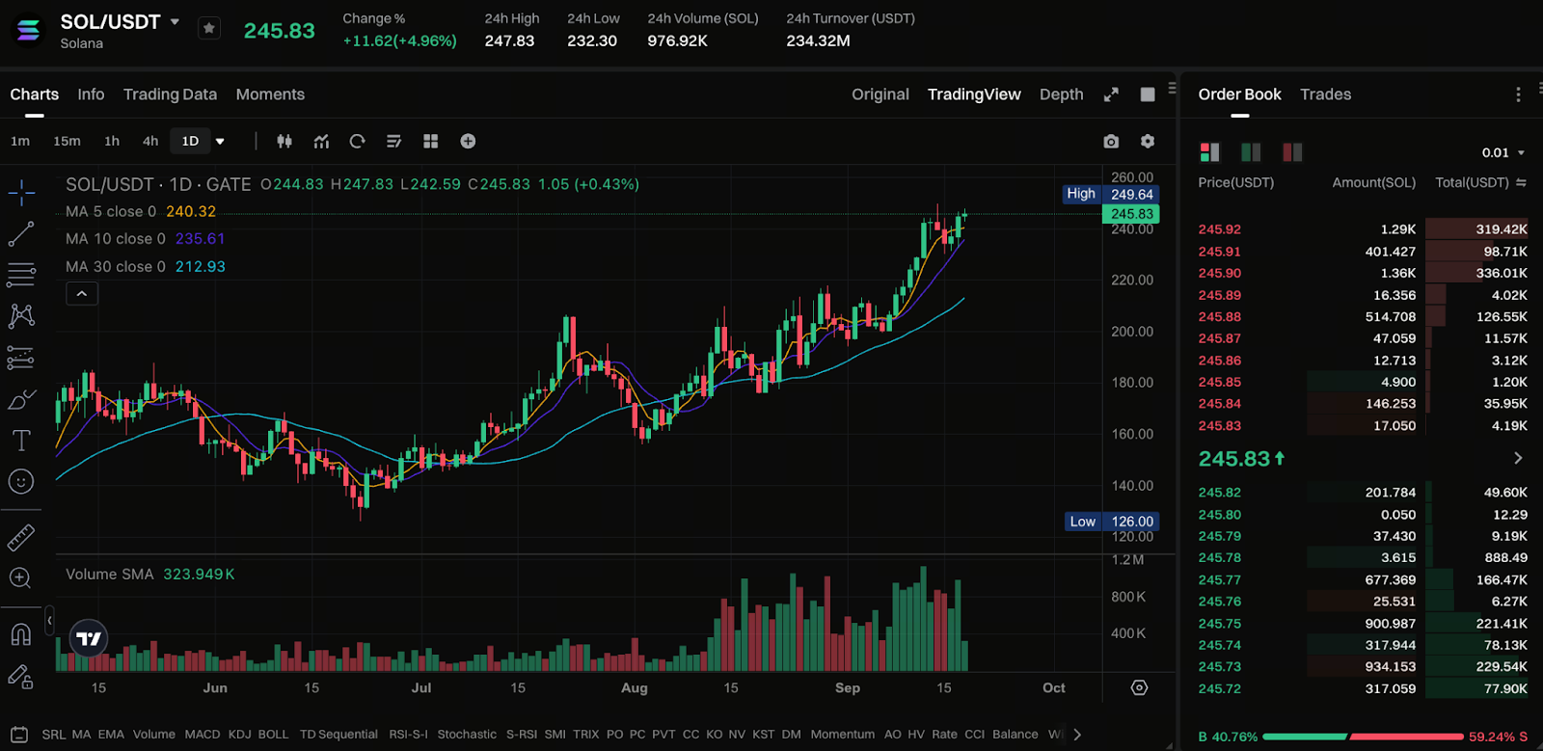This screenshot has height=751, width=1543.
Task: Select the 1h timeframe
Action: tap(112, 141)
